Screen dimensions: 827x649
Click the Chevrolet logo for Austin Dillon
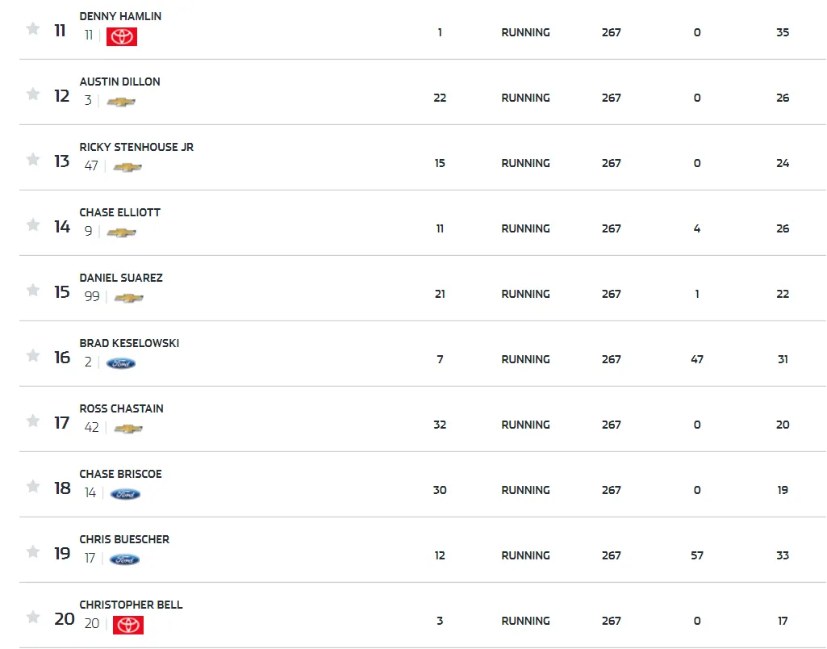point(121,102)
